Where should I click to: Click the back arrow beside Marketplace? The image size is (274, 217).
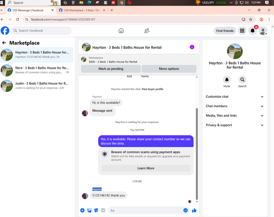[4, 43]
